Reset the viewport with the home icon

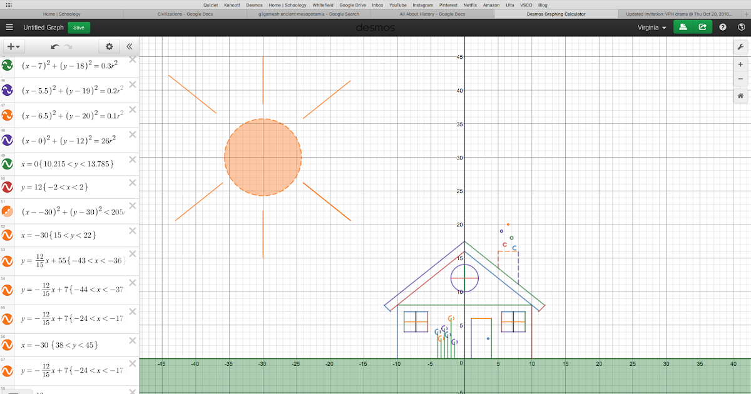[x=740, y=95]
